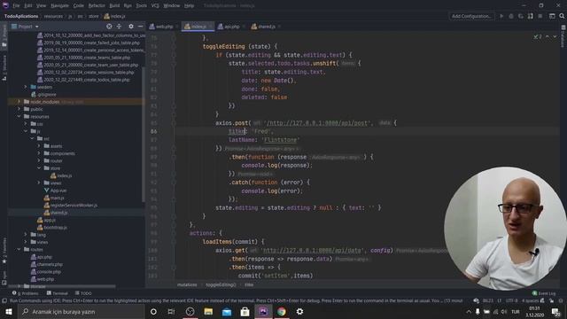Open the TODO tool window
Image resolution: width=567 pixels, height=319 pixels.
(83, 293)
